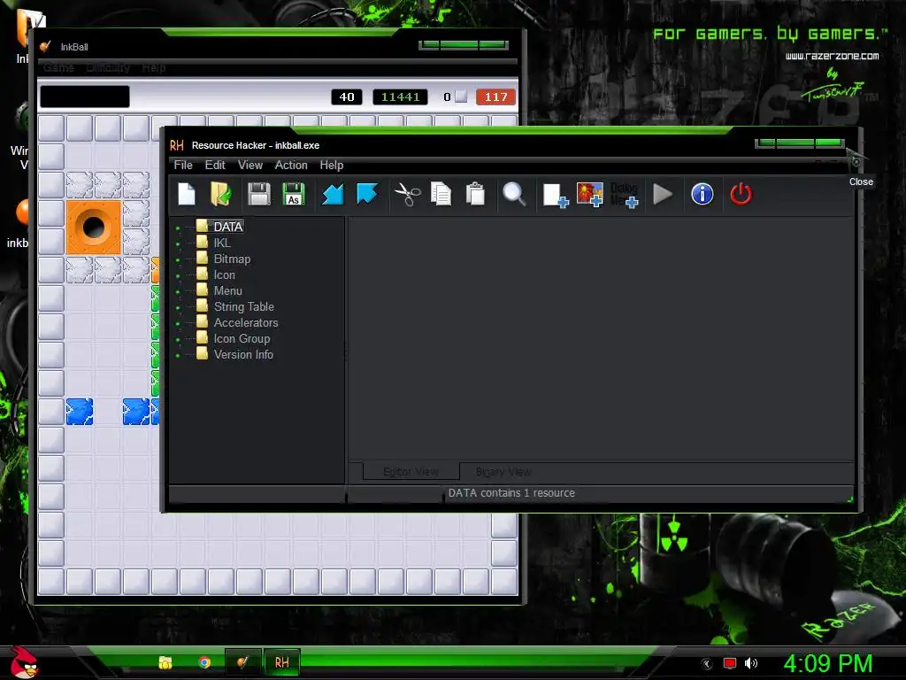906x680 pixels.
Task: Open the File menu in Resource Hacker
Action: 183,165
